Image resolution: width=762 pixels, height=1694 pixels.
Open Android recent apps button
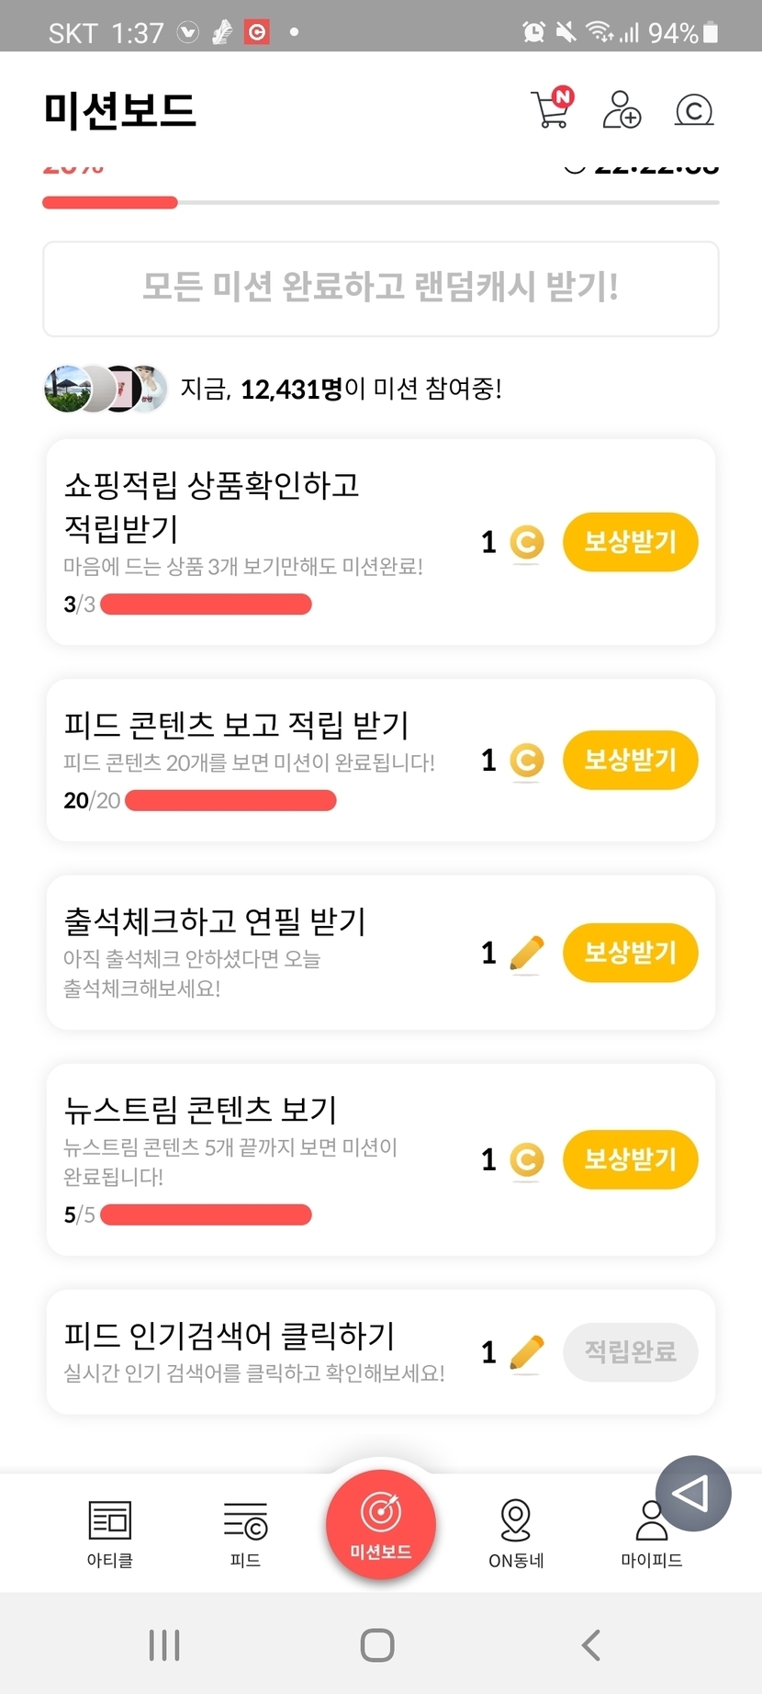point(164,1644)
